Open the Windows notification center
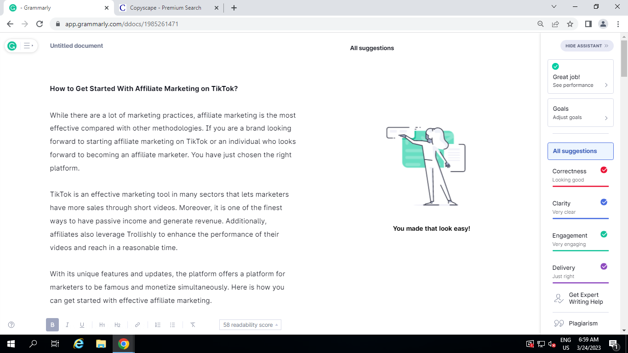The width and height of the screenshot is (628, 353). (x=613, y=344)
